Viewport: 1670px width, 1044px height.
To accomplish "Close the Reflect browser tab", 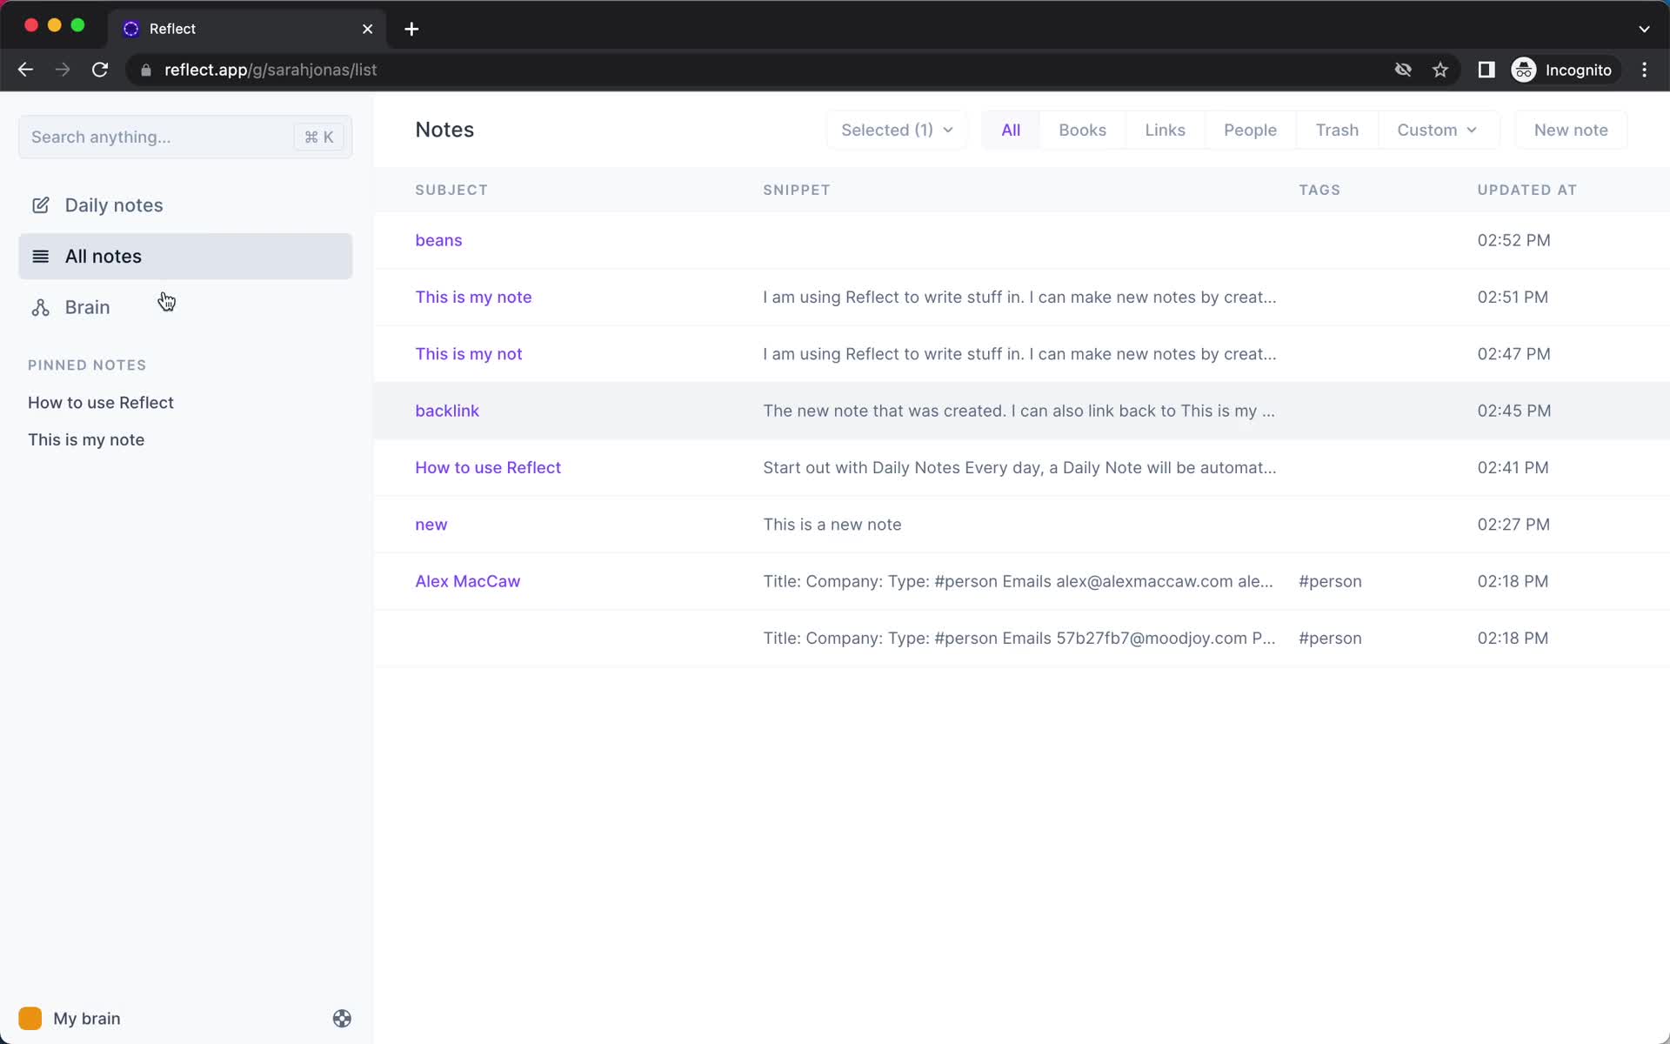I will click(368, 29).
